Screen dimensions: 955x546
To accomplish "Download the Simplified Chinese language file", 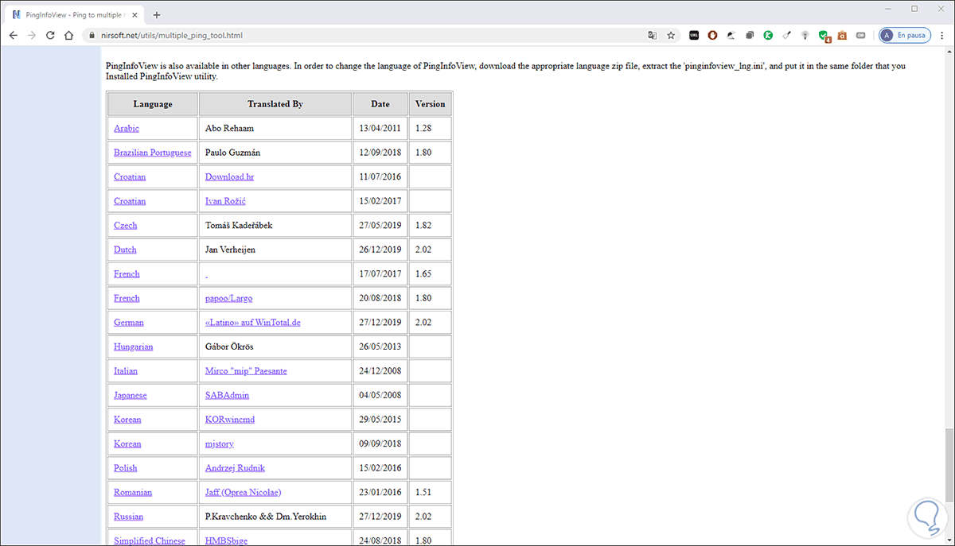I will pyautogui.click(x=150, y=540).
